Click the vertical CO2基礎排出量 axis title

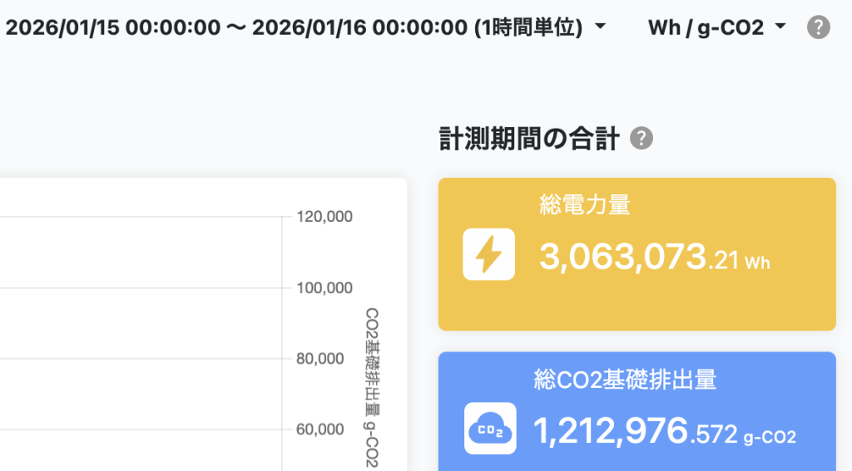point(371,386)
